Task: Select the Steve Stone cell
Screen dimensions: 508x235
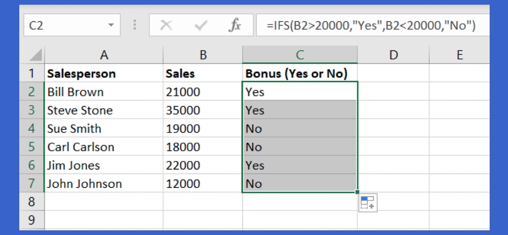Action: 103,110
